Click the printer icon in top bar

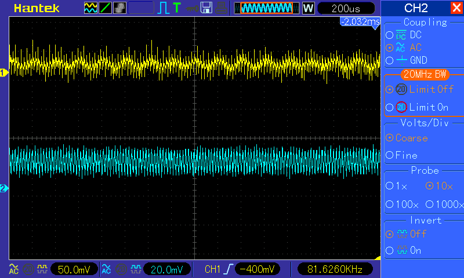pyautogui.click(x=221, y=8)
